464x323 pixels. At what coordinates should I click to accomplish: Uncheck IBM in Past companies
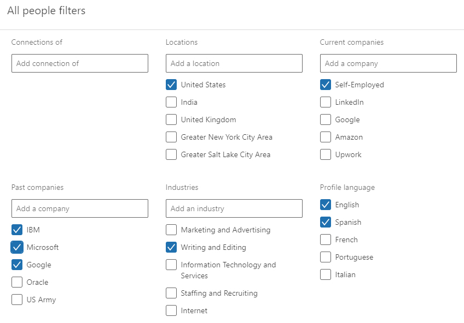pyautogui.click(x=17, y=230)
